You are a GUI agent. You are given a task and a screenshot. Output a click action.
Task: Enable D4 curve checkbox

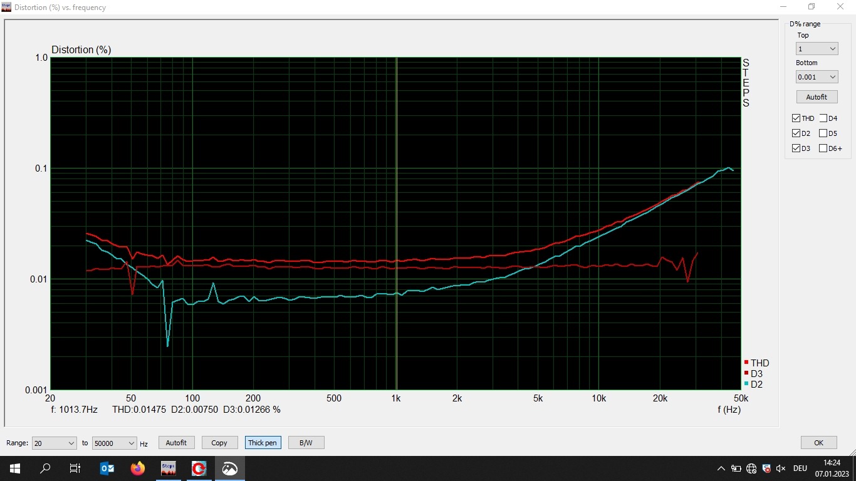[x=823, y=118]
